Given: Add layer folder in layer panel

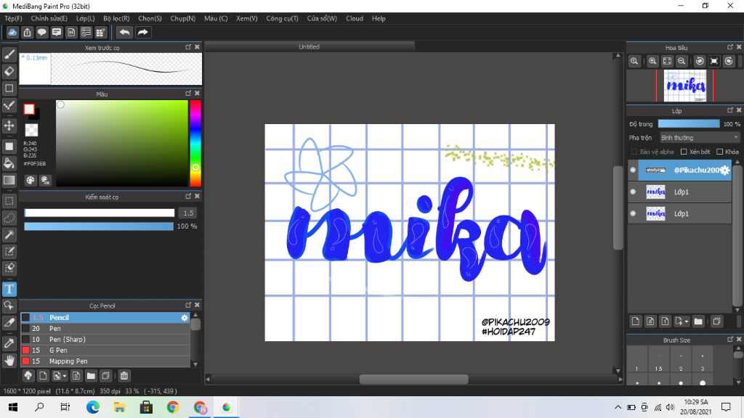Looking at the screenshot, I should [698, 321].
